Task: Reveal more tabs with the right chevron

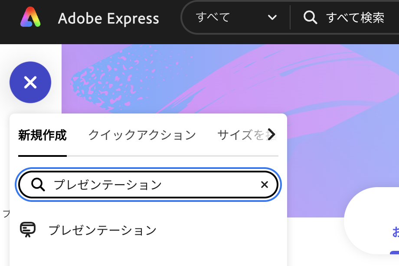Action: click(272, 135)
